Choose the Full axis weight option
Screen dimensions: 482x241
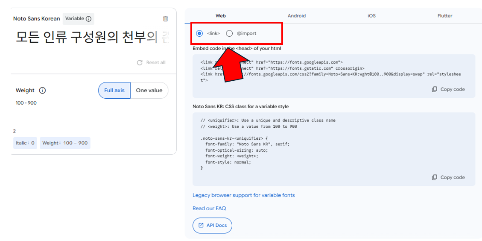[114, 91]
